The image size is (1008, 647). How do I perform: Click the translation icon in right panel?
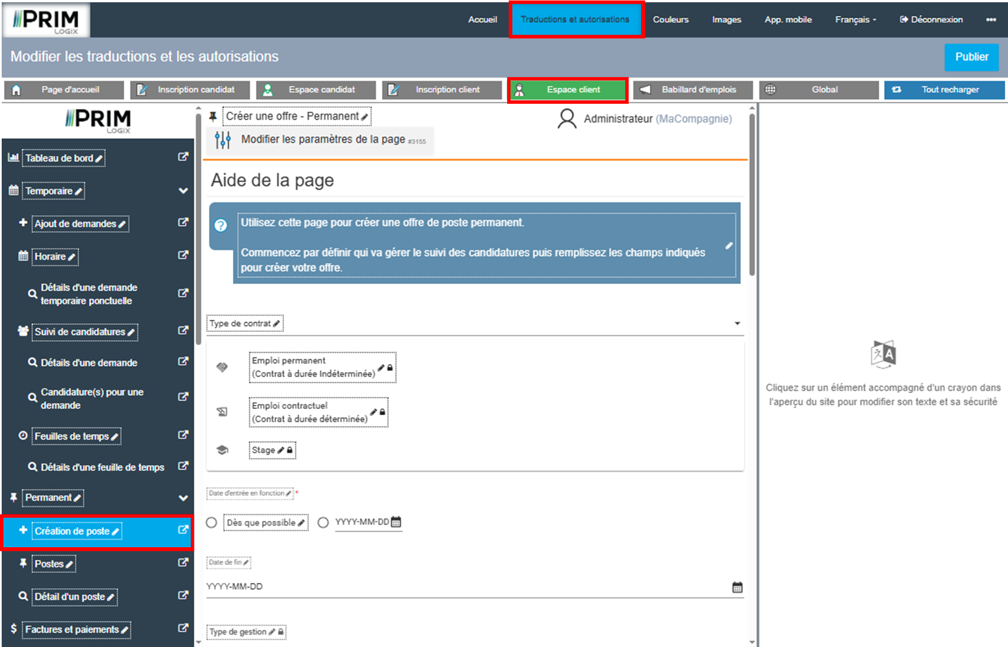click(883, 354)
